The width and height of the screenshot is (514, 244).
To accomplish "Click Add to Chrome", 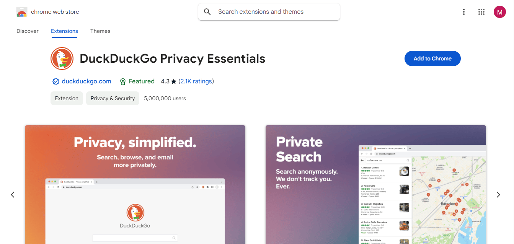I will pyautogui.click(x=432, y=58).
